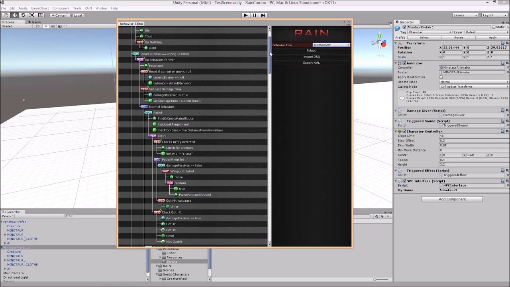Toggle scene audio speaker icon
510x287 pixels.
point(53,26)
